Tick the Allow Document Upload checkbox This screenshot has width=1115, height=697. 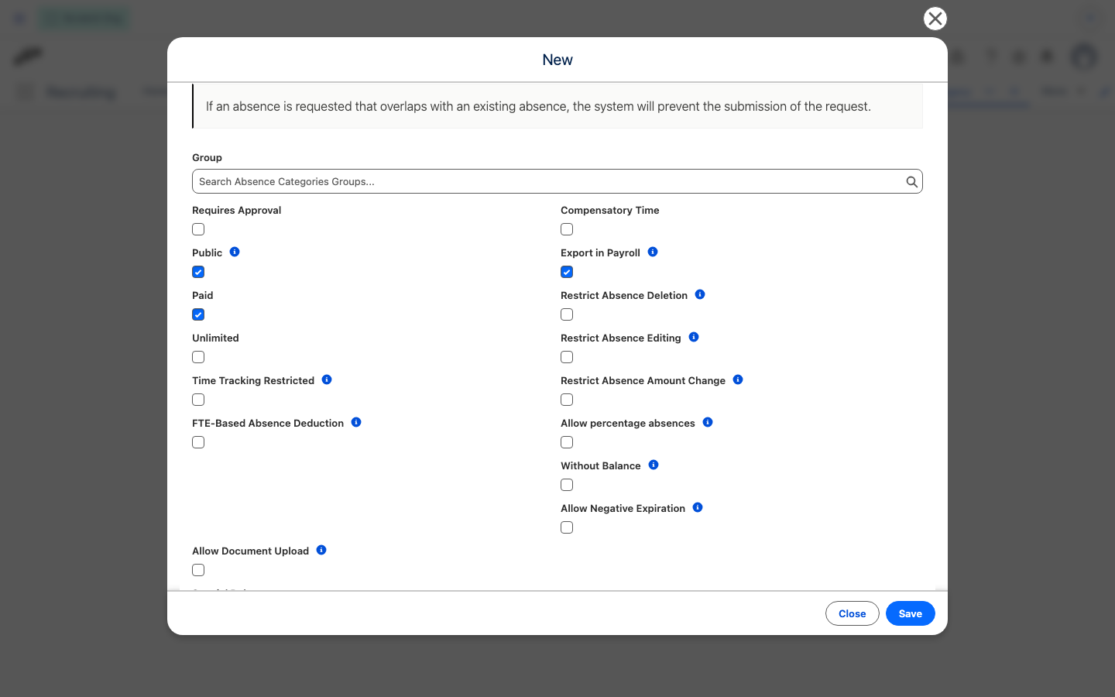tap(198, 570)
